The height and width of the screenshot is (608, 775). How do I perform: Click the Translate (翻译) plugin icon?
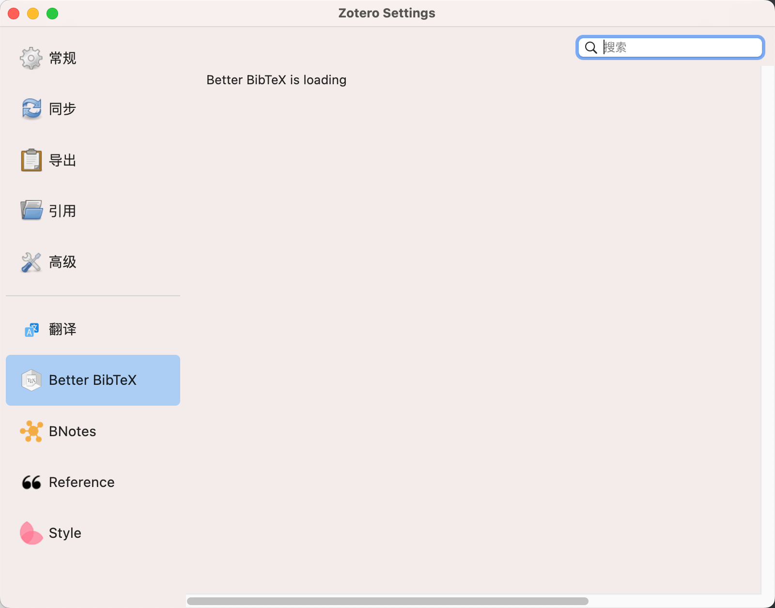(31, 330)
